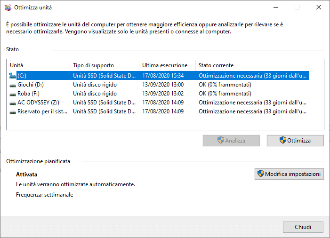Click the drive icon beside AC ODYSSEY (Z:)
This screenshot has height=238, width=330.
[x=12, y=103]
